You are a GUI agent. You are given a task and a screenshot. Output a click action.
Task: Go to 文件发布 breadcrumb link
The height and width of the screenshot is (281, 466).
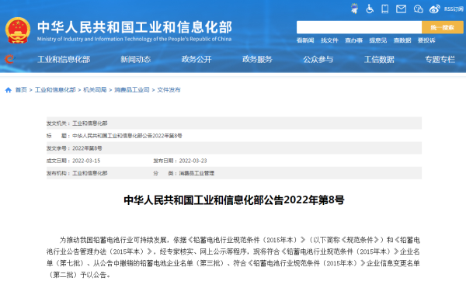169,90
